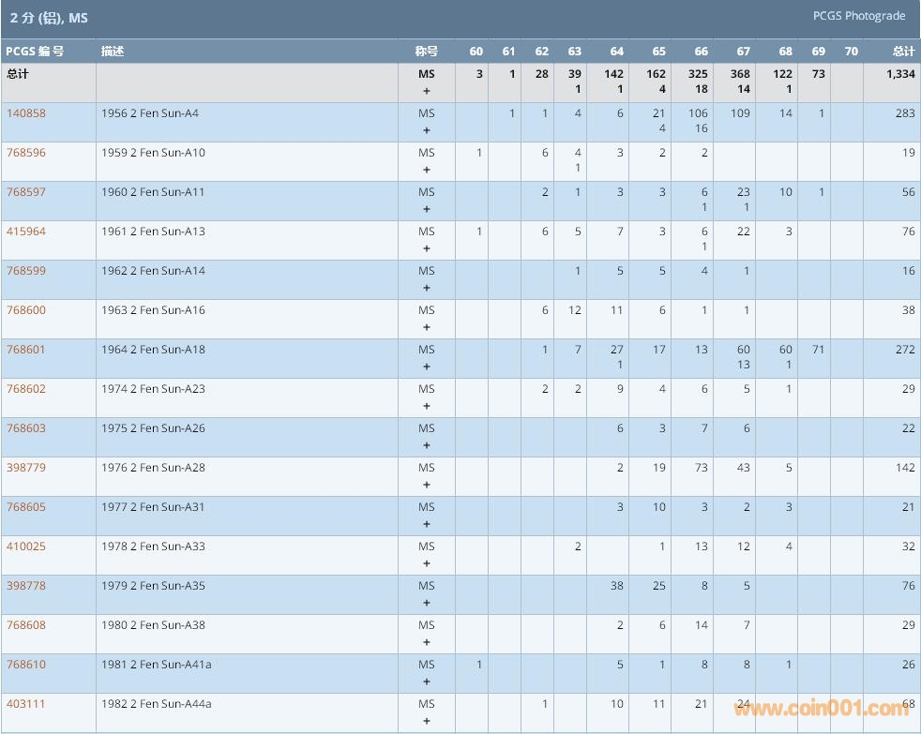
Task: Open PCGS number 768605 for 1977 coin
Action: [26, 507]
